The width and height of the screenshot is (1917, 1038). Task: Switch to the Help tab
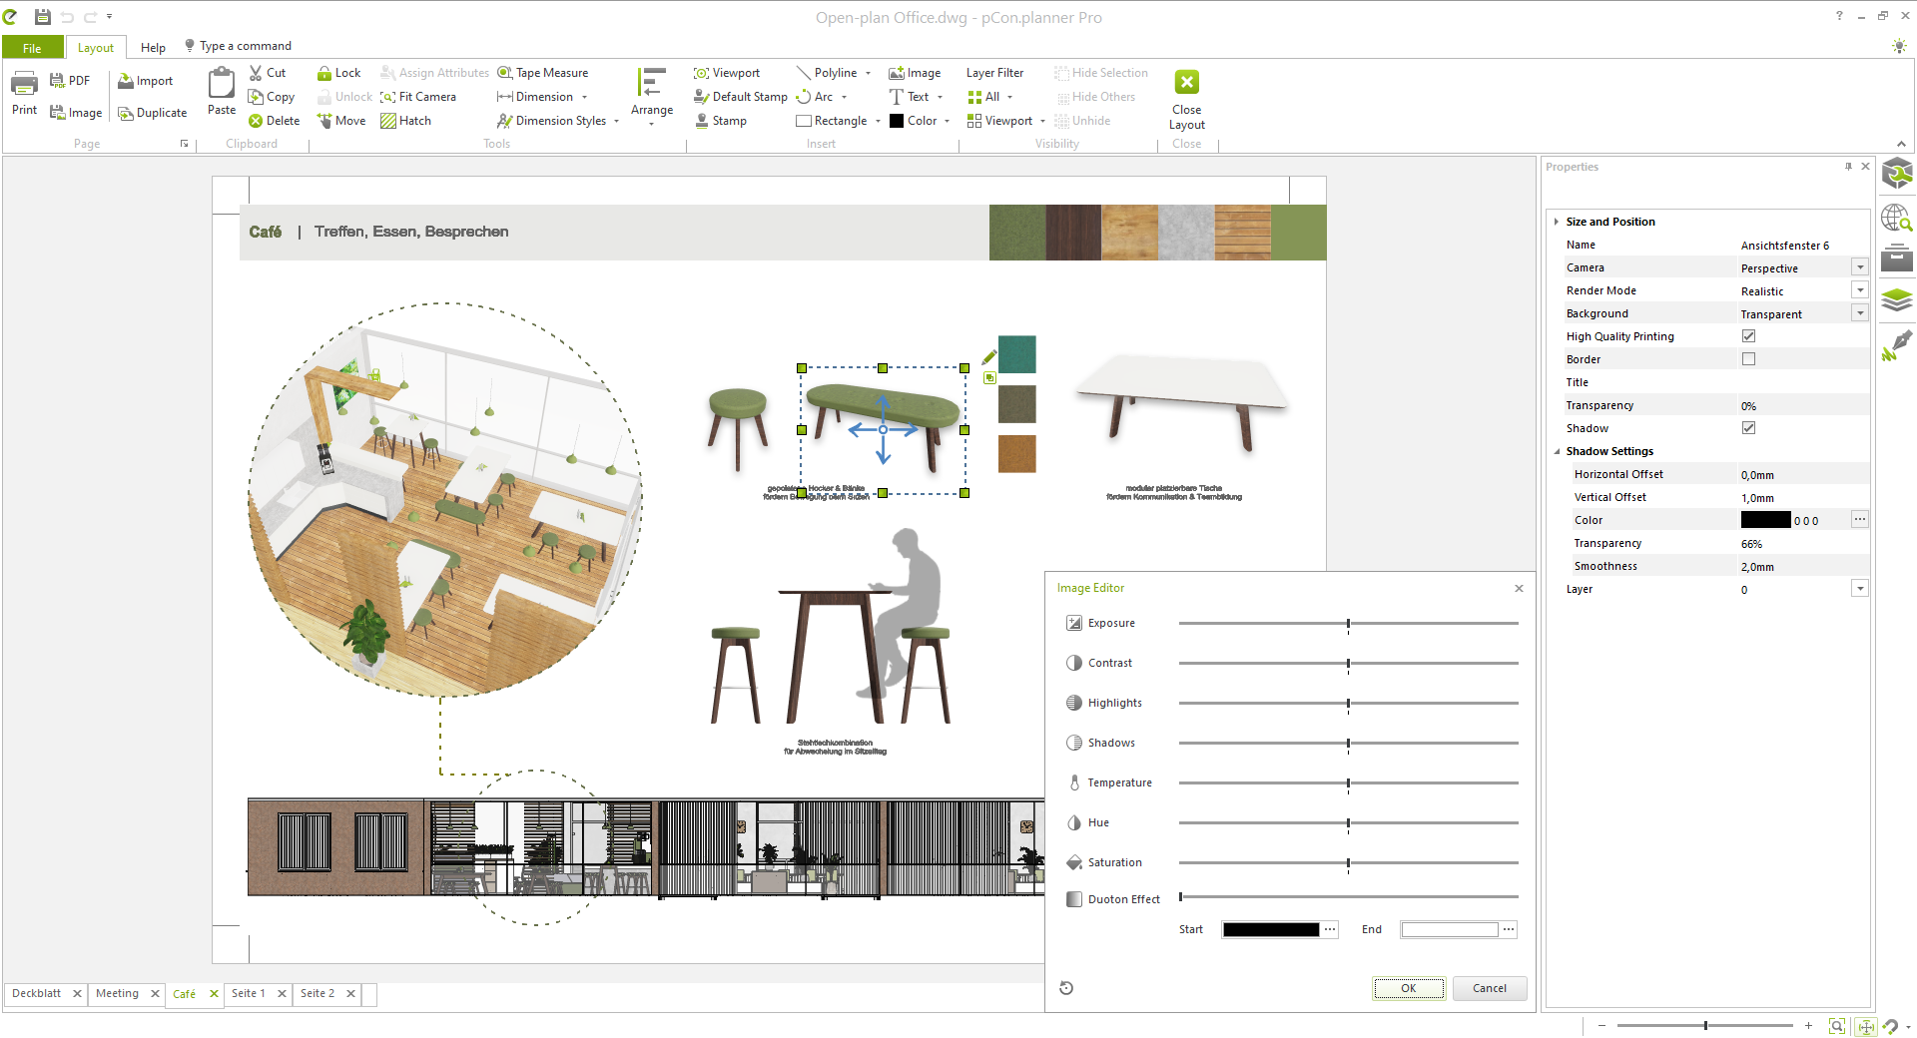coord(154,48)
